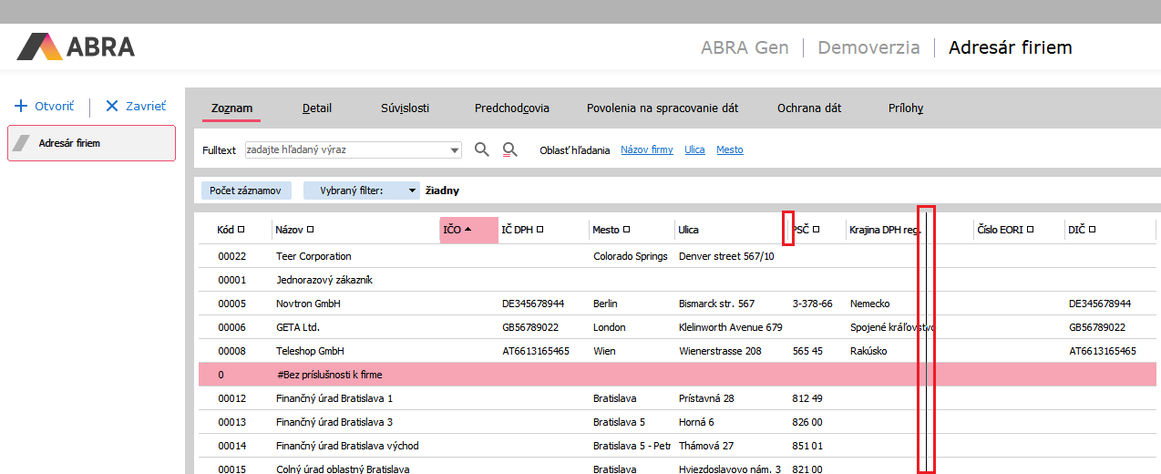The height and width of the screenshot is (474, 1161).
Task: Toggle the small square in Mesto header
Action: [627, 230]
